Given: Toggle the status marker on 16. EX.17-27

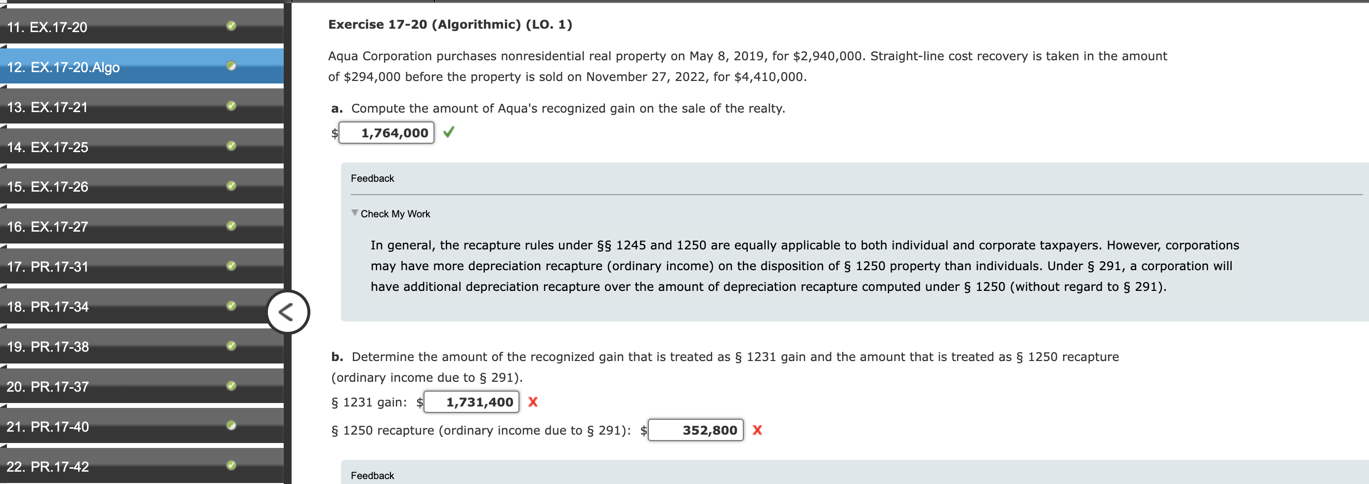Looking at the screenshot, I should [231, 226].
